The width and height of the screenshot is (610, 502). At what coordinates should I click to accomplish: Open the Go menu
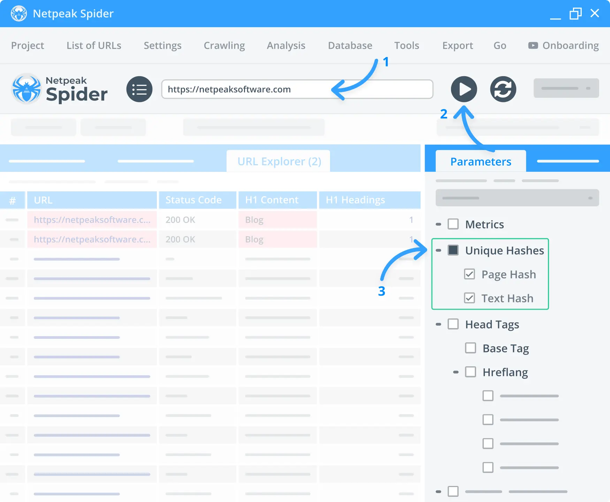tap(500, 46)
